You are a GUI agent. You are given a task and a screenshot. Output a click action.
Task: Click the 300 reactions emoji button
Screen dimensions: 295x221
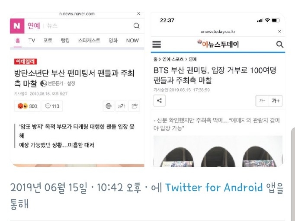point(27,106)
